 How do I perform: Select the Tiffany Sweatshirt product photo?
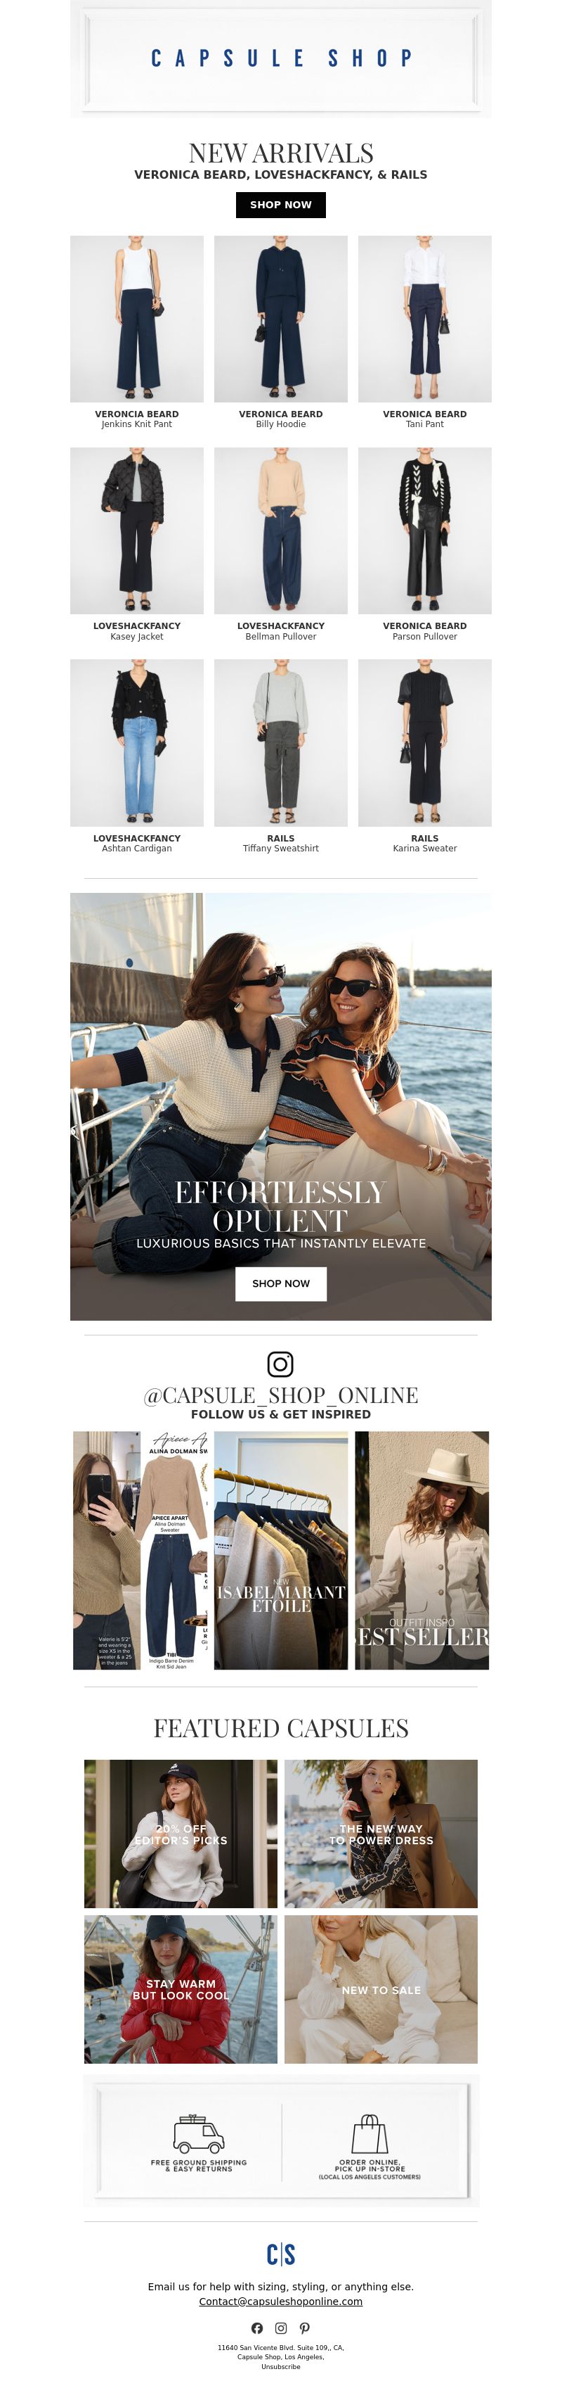click(281, 743)
